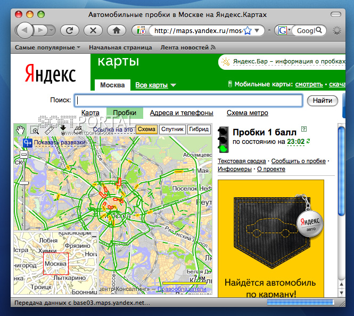This screenshot has height=316, width=354.
Task: Click the Правообладатели link
Action: pos(182,289)
